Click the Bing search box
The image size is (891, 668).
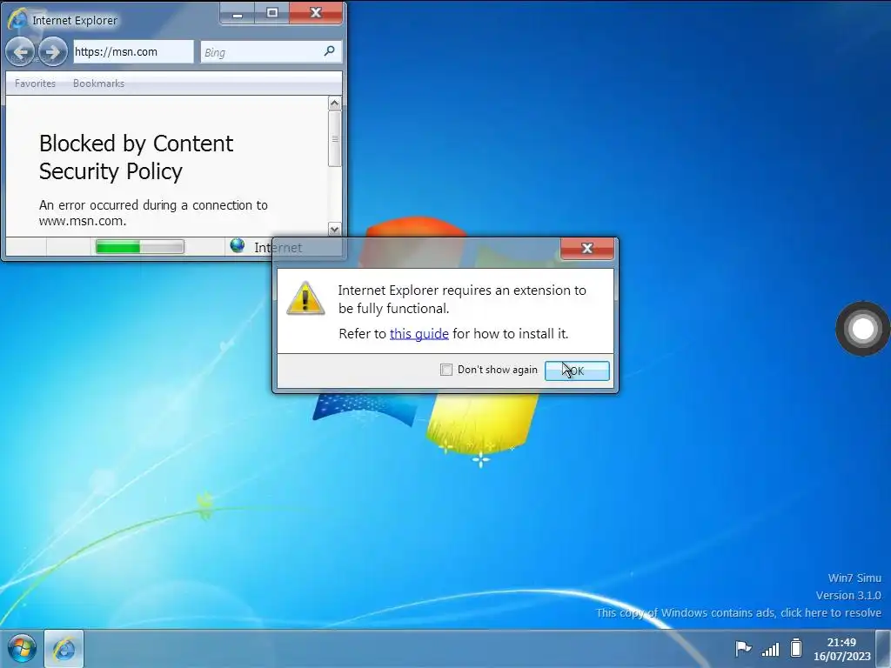pyautogui.click(x=271, y=51)
